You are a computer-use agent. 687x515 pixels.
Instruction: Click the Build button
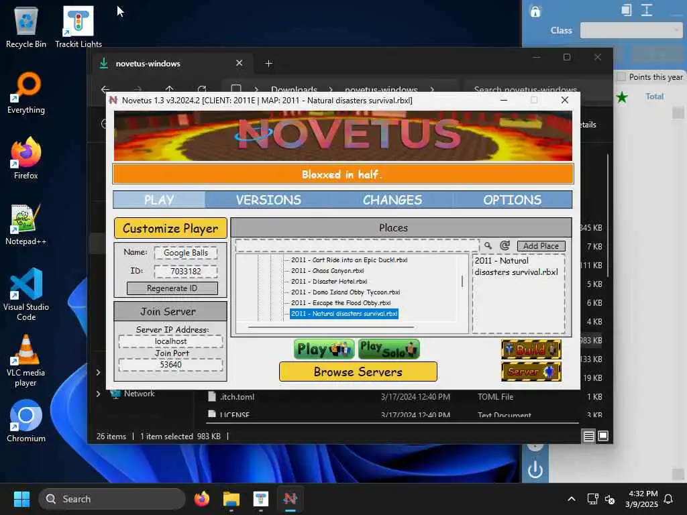coord(531,349)
